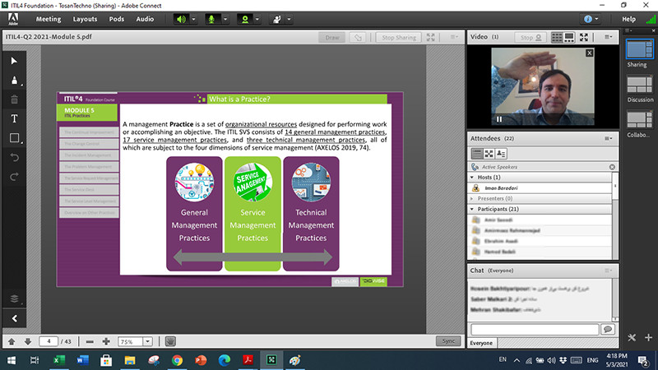Close the webcam preview with X
The image size is (658, 370).
click(x=590, y=53)
